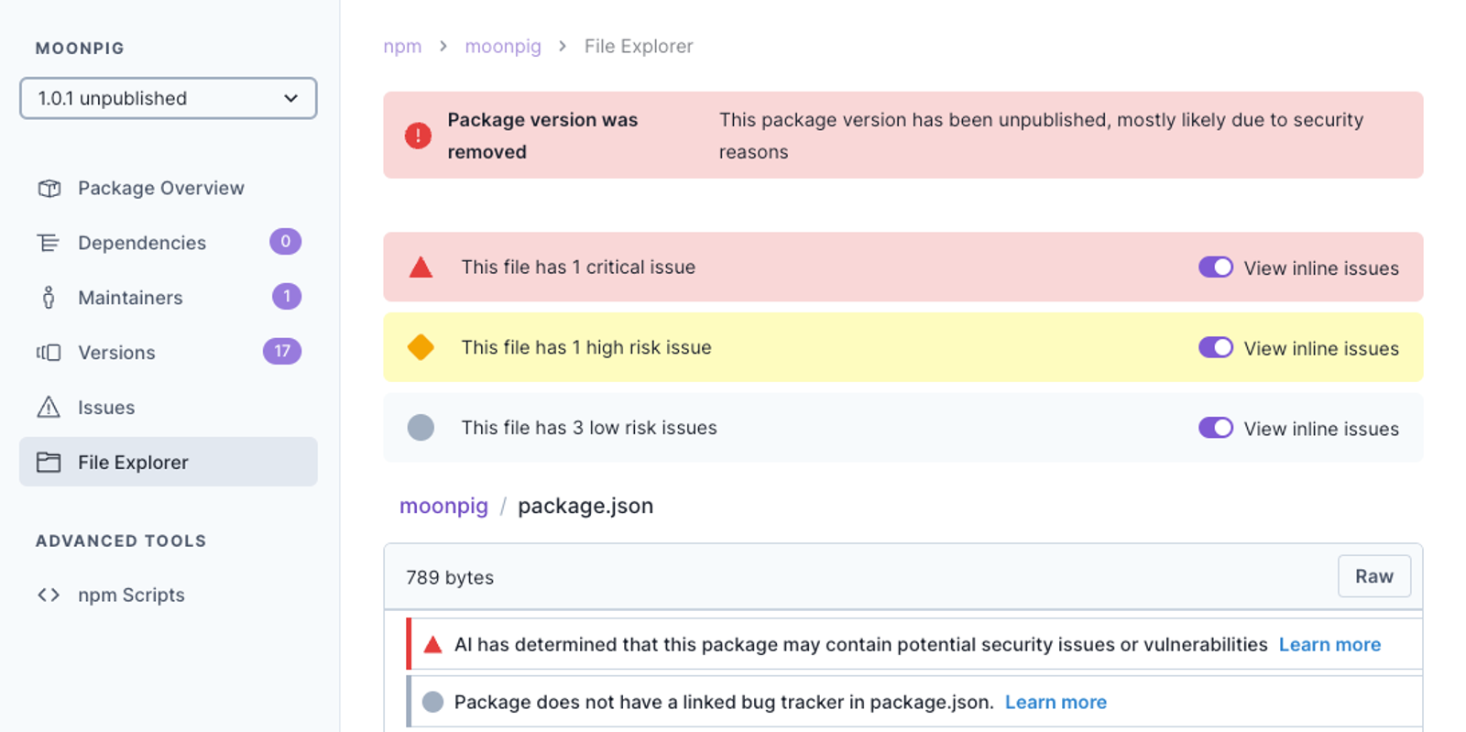Click the 789 bytes file size text

point(450,578)
